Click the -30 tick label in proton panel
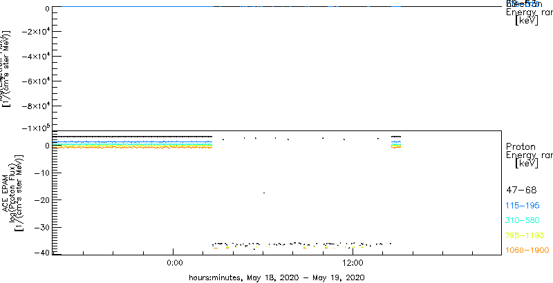This screenshot has height=283, width=553. (41, 227)
